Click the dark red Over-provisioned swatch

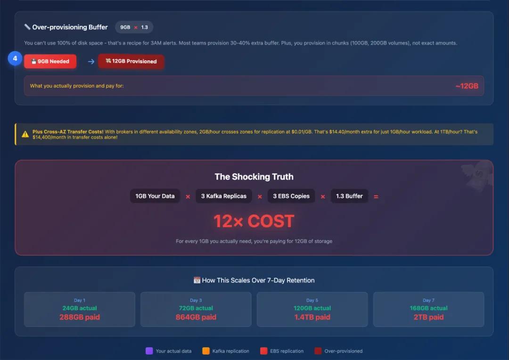click(x=318, y=351)
